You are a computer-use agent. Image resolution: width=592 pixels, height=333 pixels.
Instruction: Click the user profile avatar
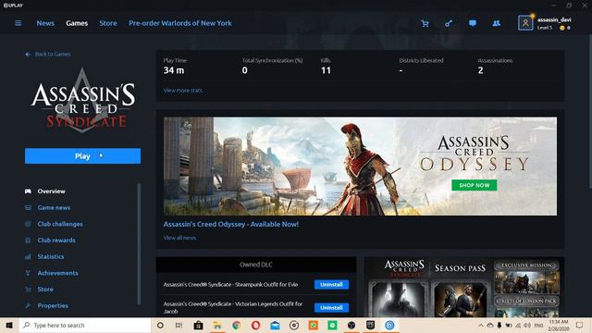coord(525,23)
